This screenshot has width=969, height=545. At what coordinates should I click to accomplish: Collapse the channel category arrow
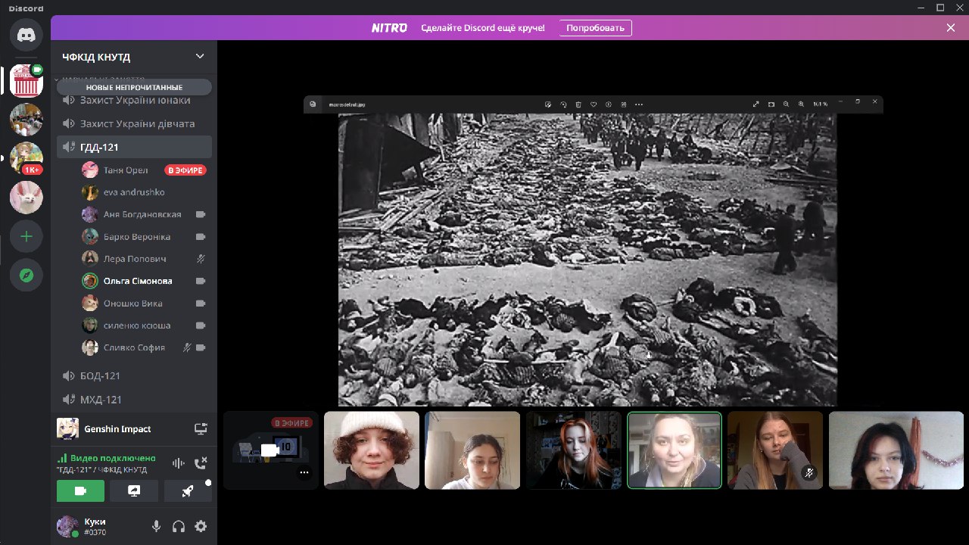coord(55,78)
